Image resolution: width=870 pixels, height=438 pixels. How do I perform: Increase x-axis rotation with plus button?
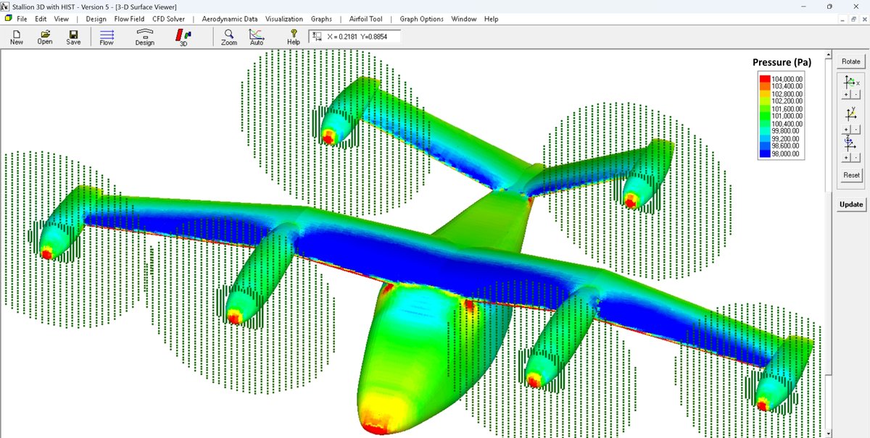(x=846, y=94)
